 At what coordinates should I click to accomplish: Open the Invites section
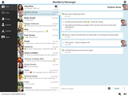[9, 37]
